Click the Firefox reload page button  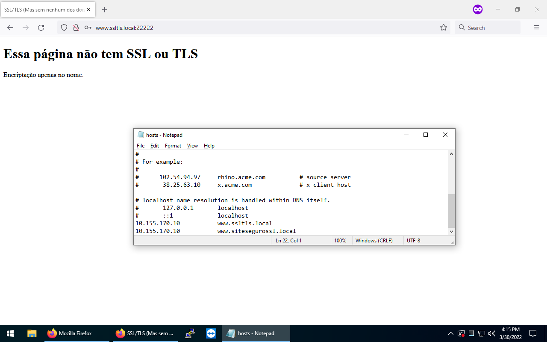(x=41, y=28)
